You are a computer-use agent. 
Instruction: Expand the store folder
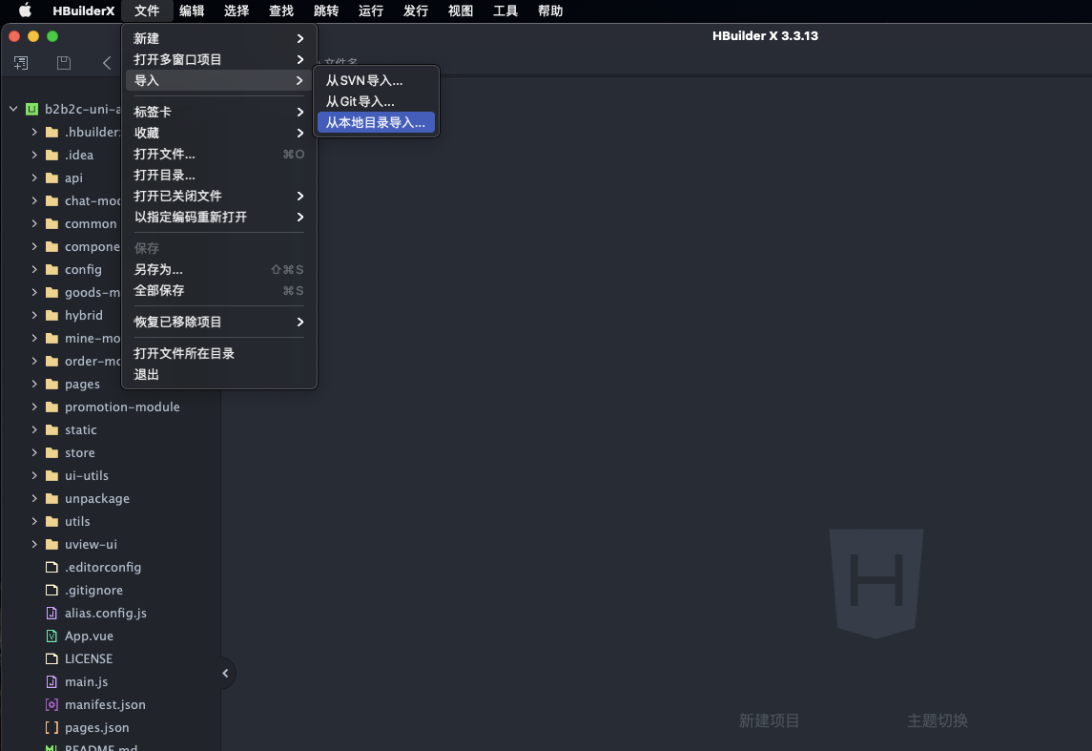coord(34,453)
